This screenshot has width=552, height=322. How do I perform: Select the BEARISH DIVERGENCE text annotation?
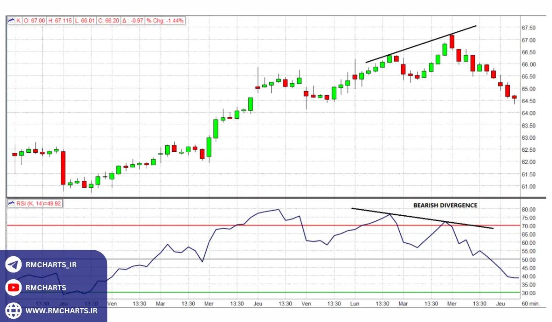(445, 205)
